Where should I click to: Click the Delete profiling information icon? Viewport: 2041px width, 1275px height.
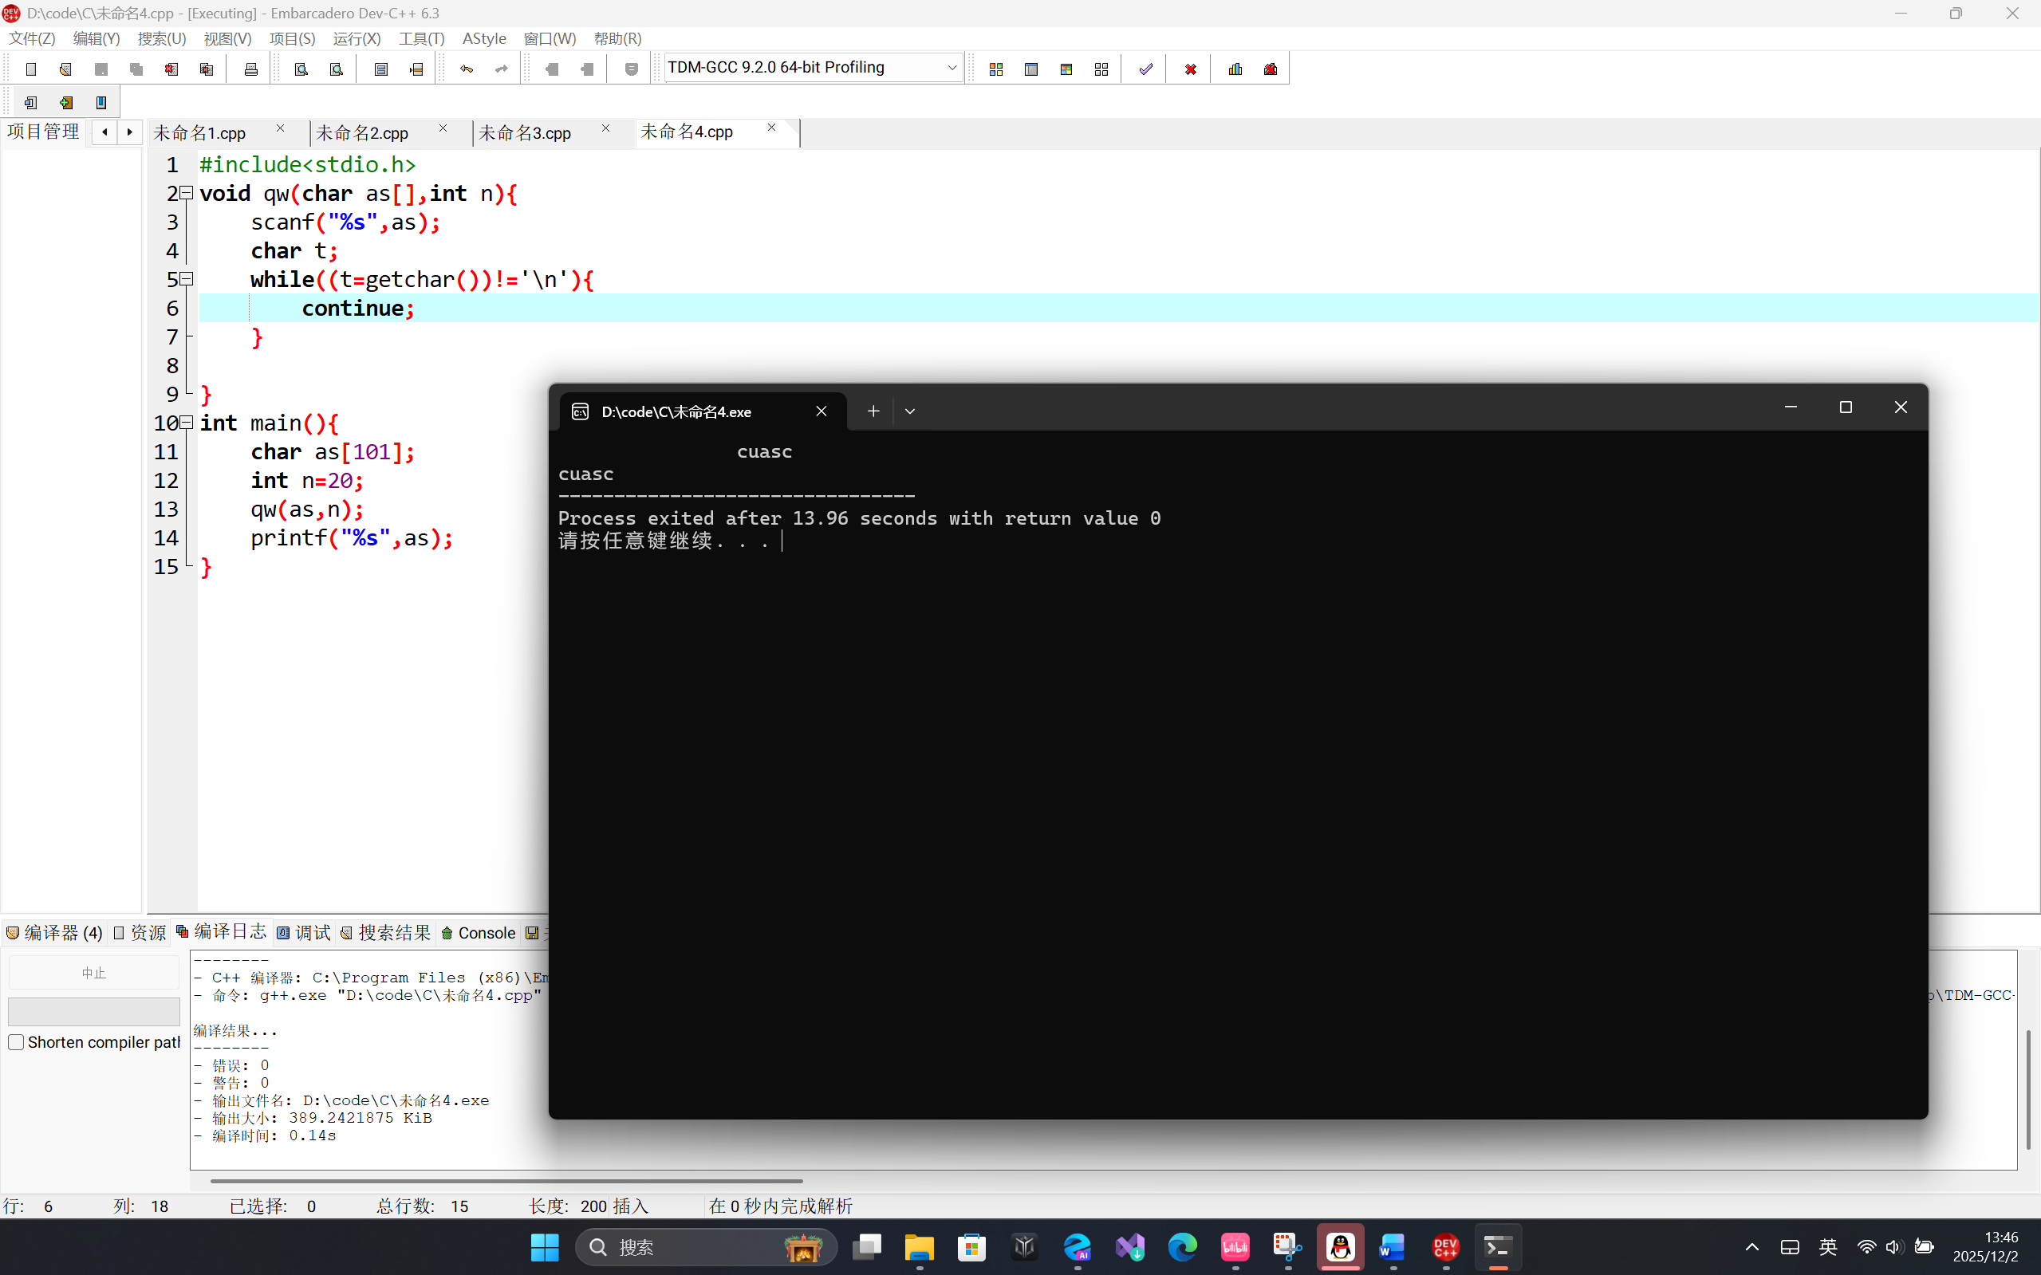[1271, 69]
